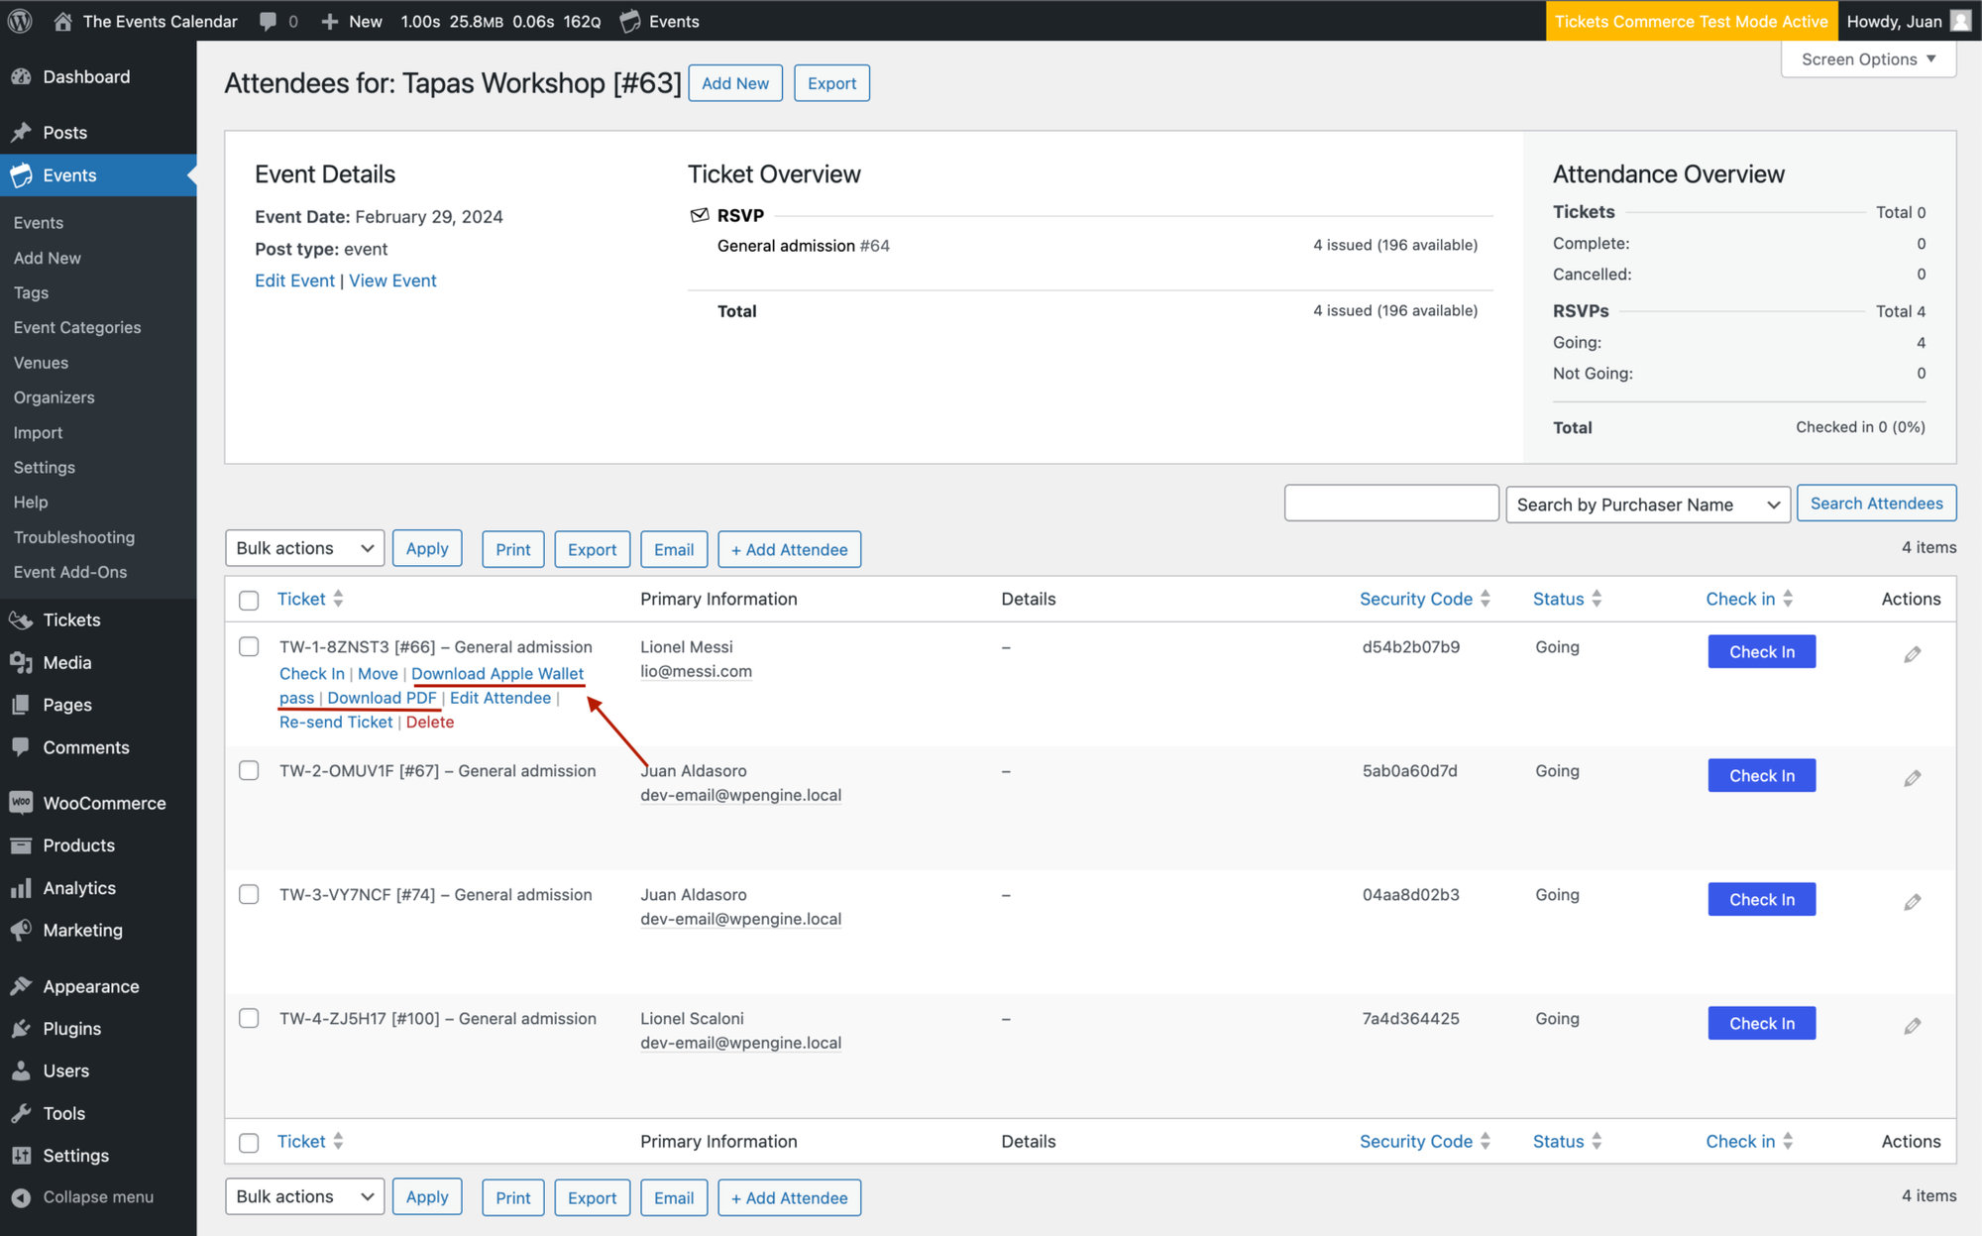Viewport: 1982px width, 1236px height.
Task: Check the box for Lionel Scaloni's ticket
Action: tap(249, 1018)
